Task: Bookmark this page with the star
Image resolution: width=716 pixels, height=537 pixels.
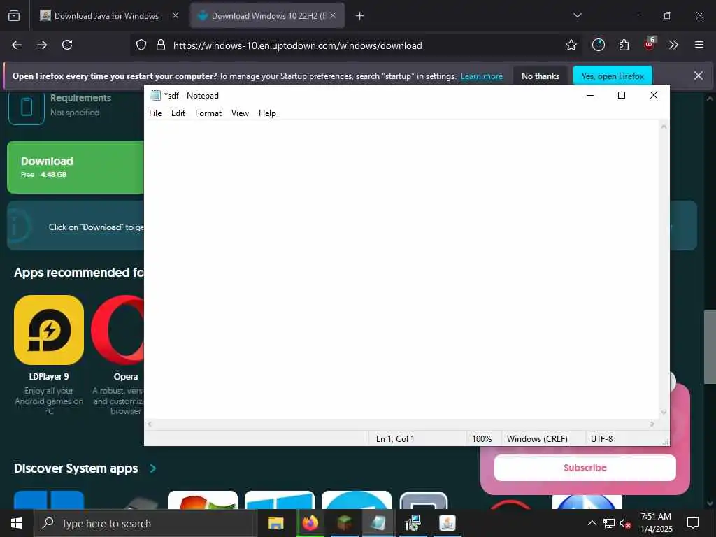Action: (x=571, y=45)
